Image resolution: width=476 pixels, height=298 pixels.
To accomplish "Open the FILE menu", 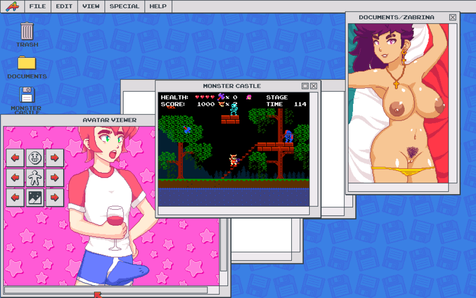I will (x=38, y=6).
